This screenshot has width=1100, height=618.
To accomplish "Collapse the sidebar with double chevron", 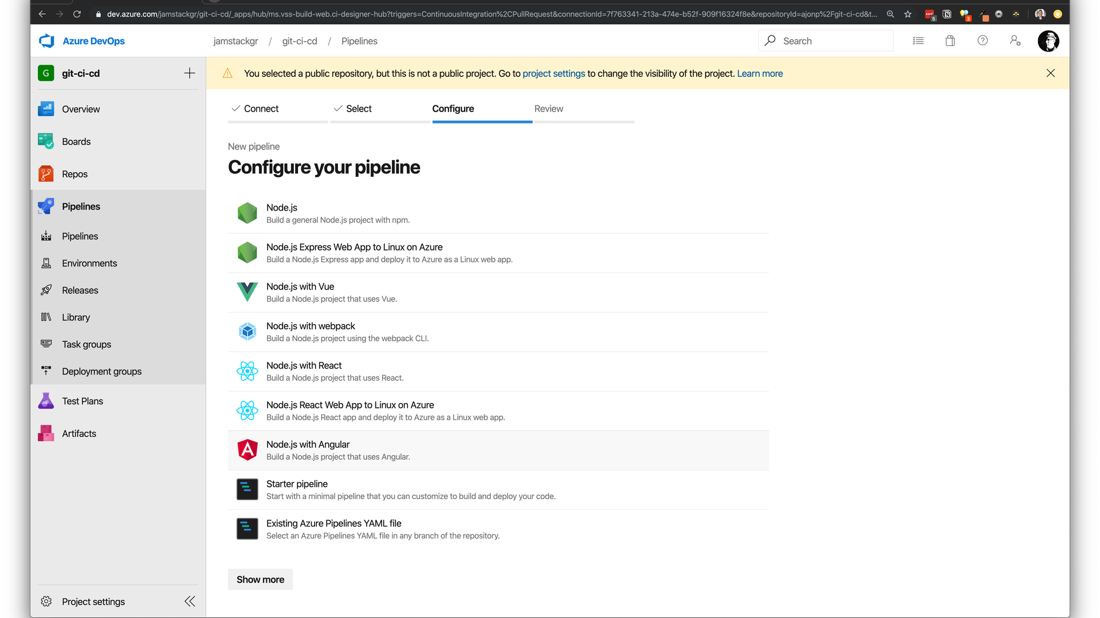I will (190, 601).
